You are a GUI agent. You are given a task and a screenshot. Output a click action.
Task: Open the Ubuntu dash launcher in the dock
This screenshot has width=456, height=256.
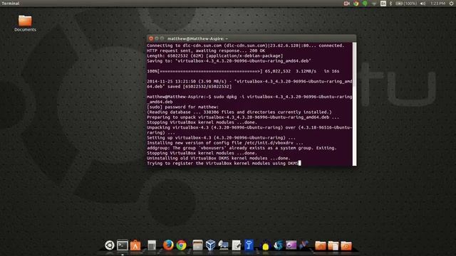110,245
